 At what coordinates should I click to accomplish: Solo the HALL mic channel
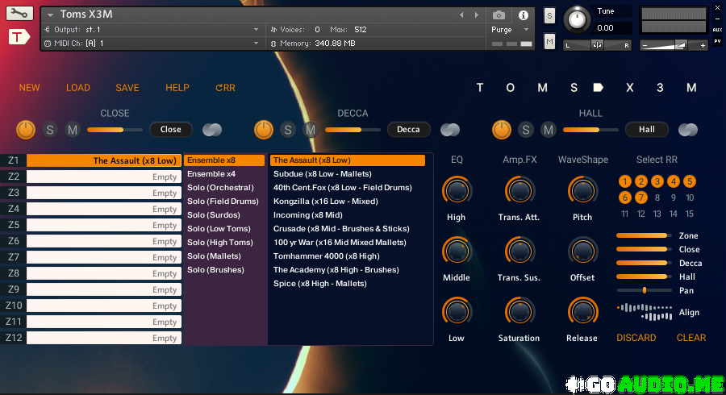(525, 130)
